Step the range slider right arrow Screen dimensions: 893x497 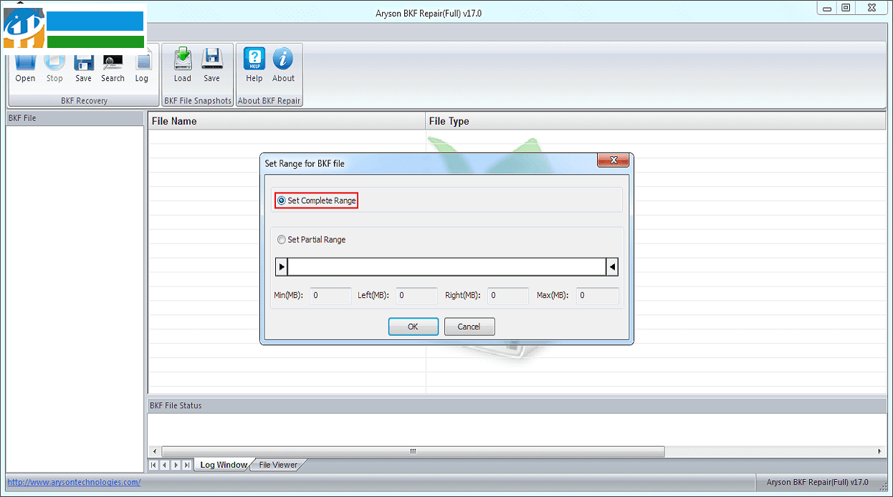coord(613,266)
